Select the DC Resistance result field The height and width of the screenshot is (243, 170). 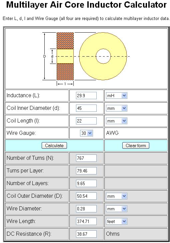point(86,234)
